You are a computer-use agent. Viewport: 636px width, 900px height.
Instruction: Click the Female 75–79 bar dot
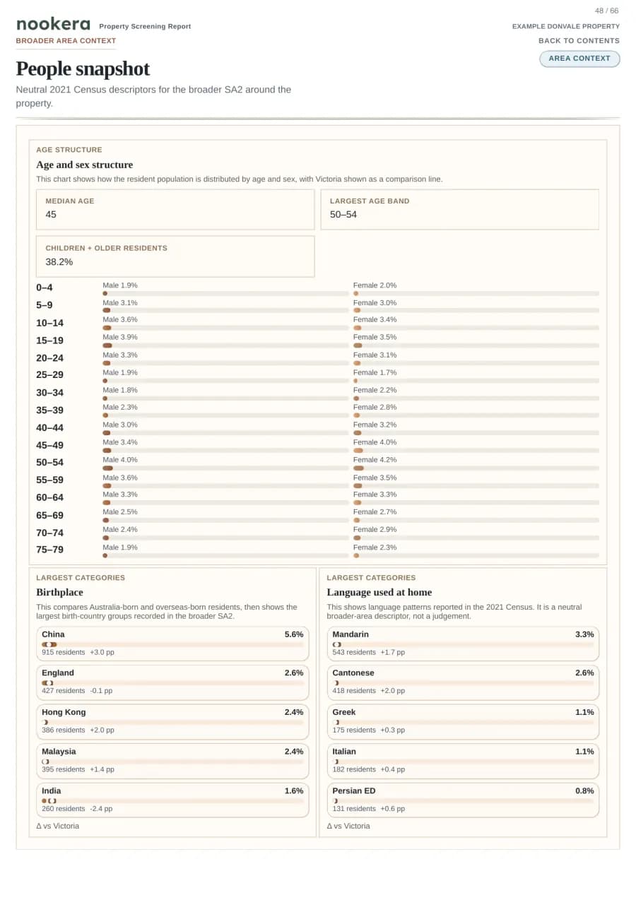(x=356, y=556)
